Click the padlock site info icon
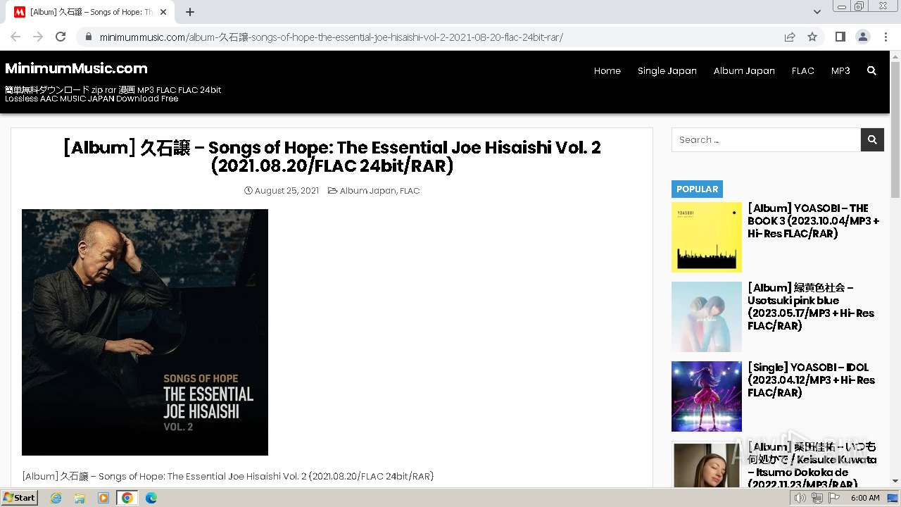This screenshot has height=507, width=901. 89,37
